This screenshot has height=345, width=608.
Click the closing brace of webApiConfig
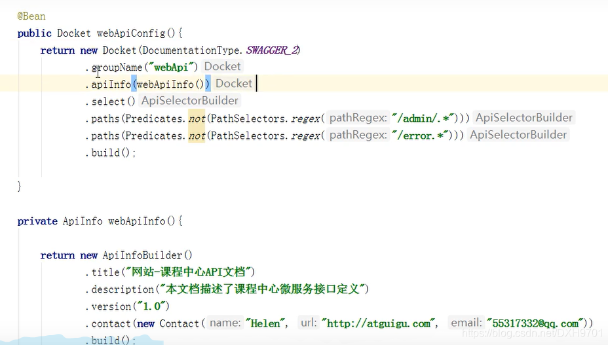click(20, 187)
